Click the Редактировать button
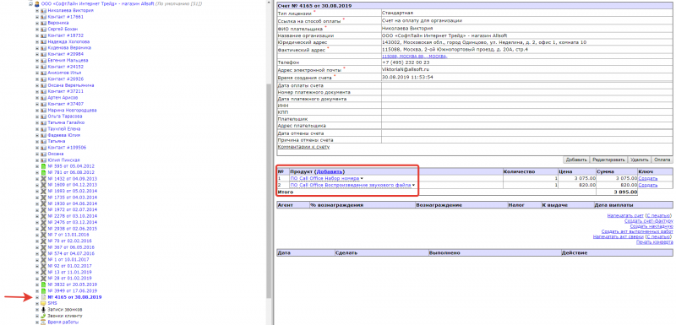The height and width of the screenshot is (325, 676). click(608, 160)
